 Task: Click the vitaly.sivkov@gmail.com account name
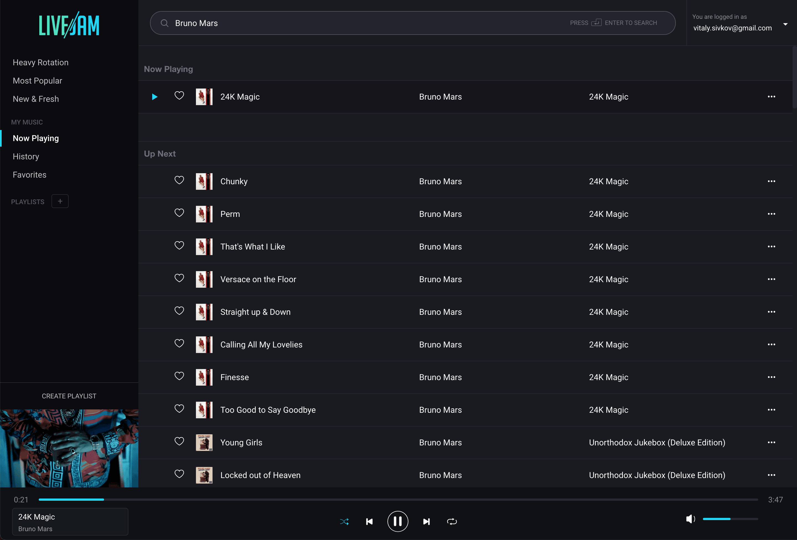coord(733,28)
